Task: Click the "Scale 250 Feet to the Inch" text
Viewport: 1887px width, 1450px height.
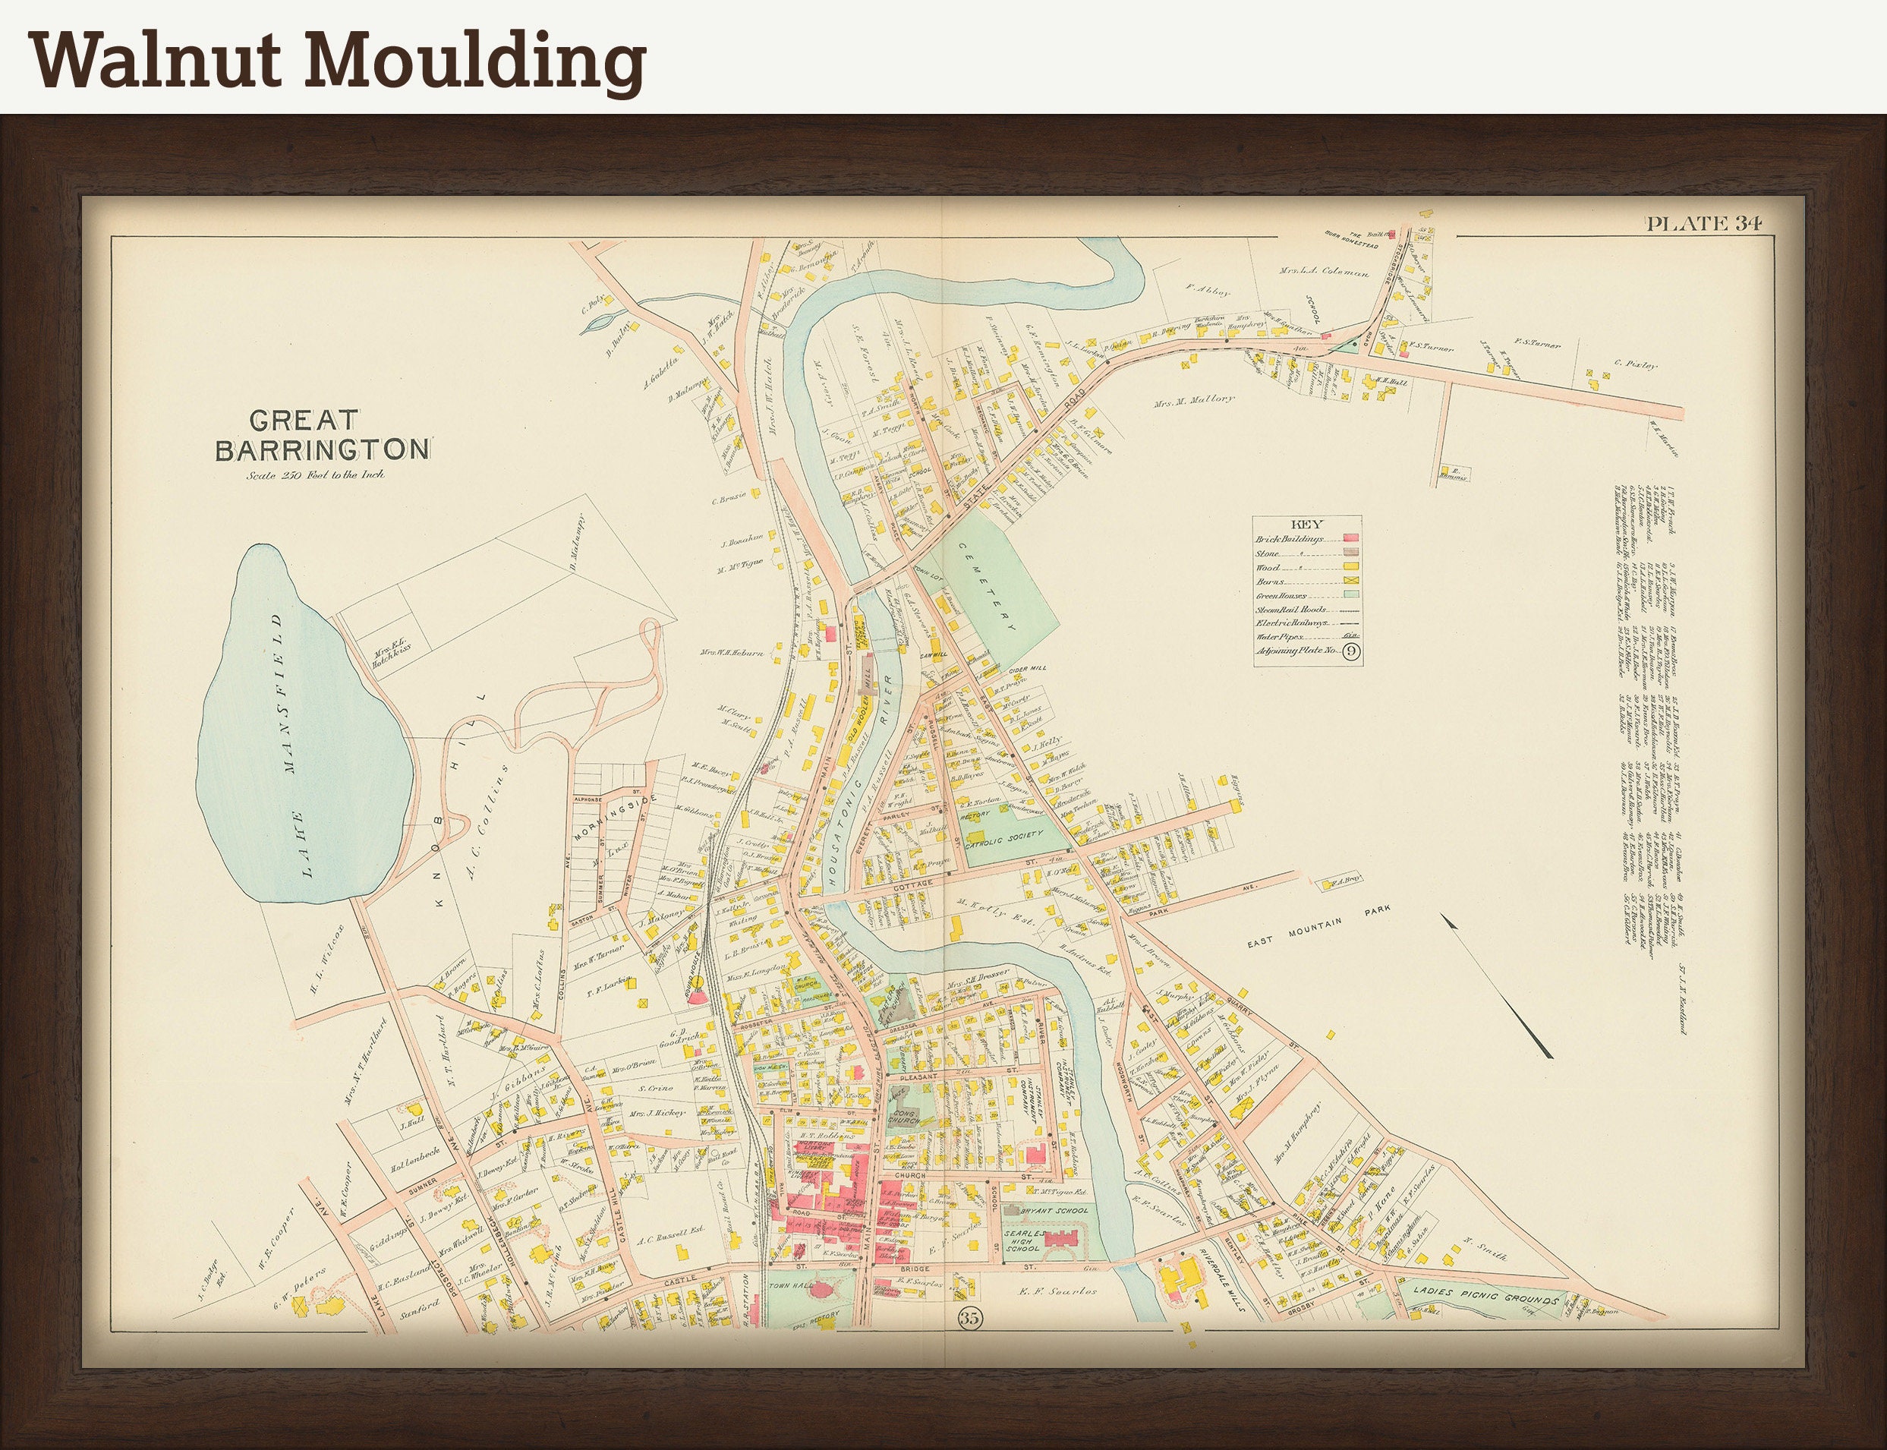Action: point(316,474)
